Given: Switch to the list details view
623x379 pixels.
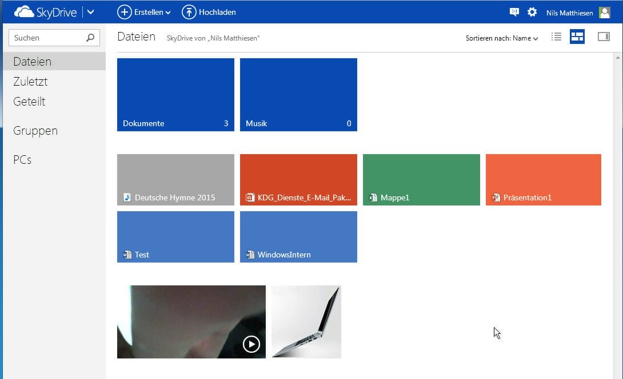Looking at the screenshot, I should coord(556,37).
